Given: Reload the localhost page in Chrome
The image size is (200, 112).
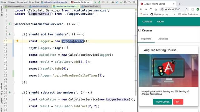Looking at the screenshot, I should click(x=151, y=9).
